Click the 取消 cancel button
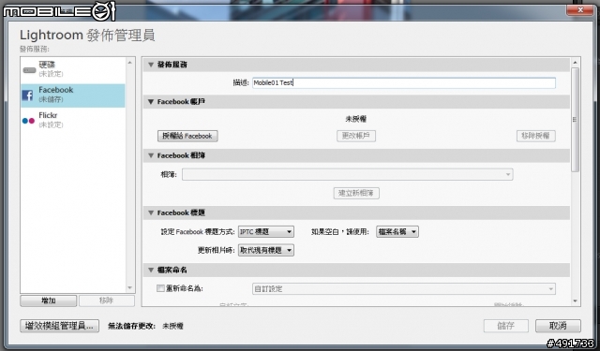The image size is (600, 351). (558, 326)
